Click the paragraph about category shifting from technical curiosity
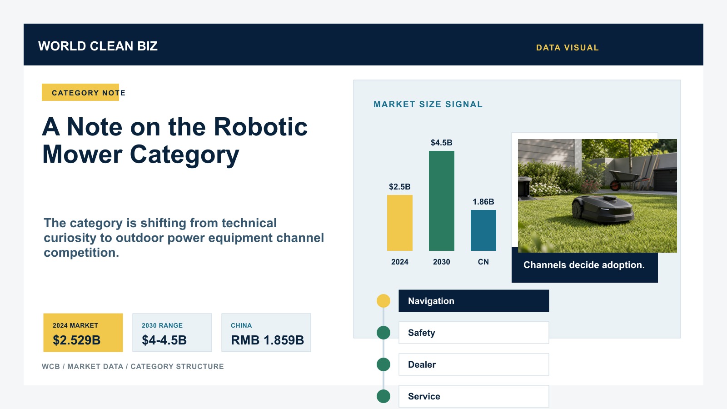The height and width of the screenshot is (409, 727). click(x=184, y=238)
